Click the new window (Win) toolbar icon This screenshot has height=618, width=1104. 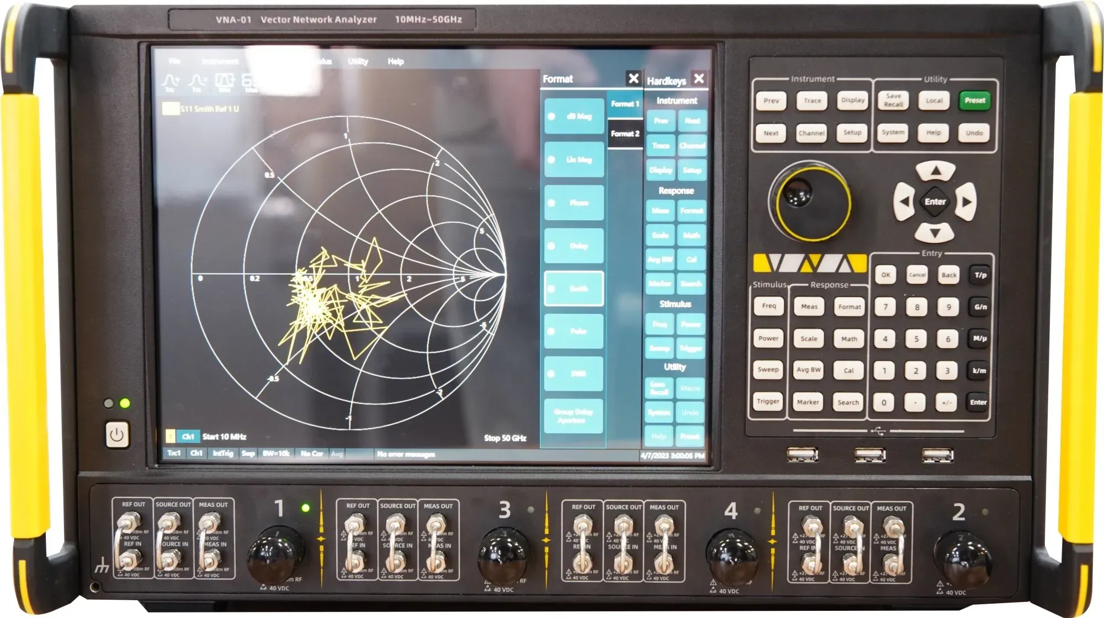click(225, 82)
